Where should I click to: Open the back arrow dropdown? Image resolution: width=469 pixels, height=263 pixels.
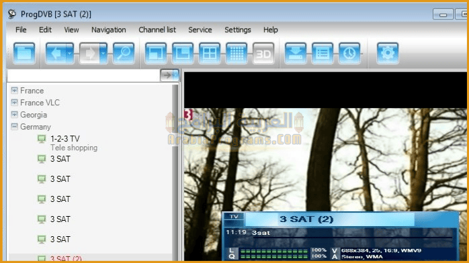(70, 53)
